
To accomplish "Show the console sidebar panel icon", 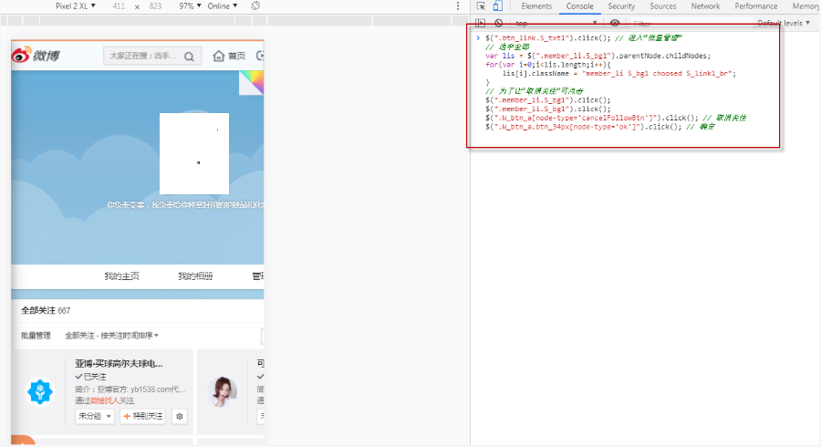I will click(x=481, y=23).
